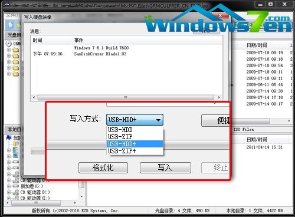Click the 日期/时间 header in disc file list
295x217 pixels.
click(257, 45)
